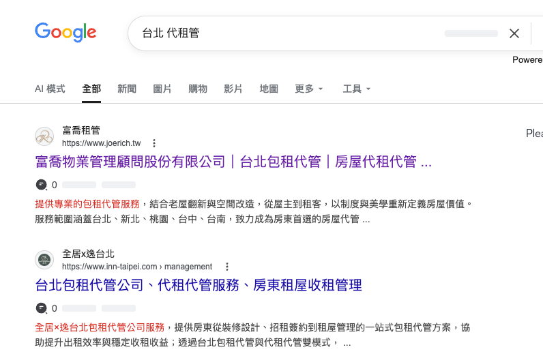Click the 全居x逸台北 site name
543x356 pixels.
88,254
